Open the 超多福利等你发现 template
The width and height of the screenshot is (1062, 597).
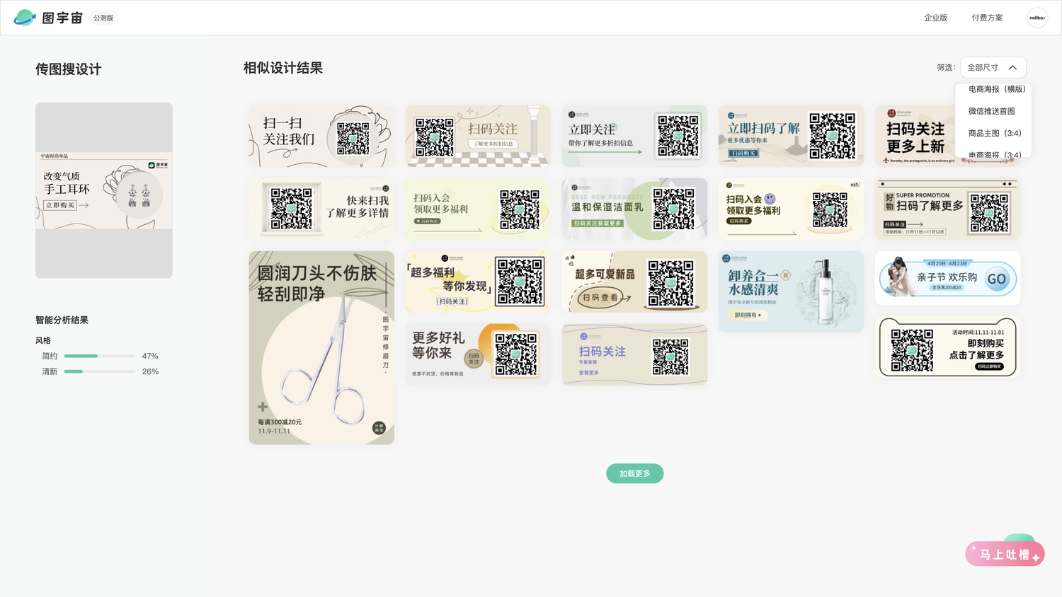(478, 282)
